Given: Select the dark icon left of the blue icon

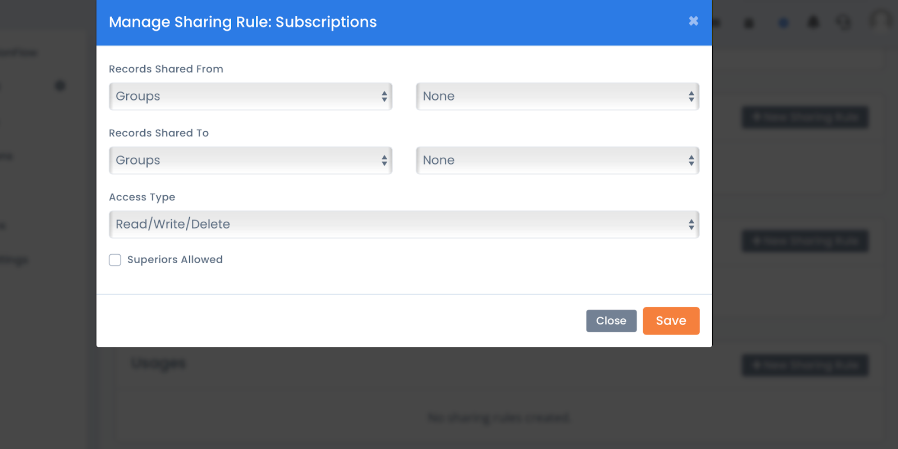Looking at the screenshot, I should [749, 23].
